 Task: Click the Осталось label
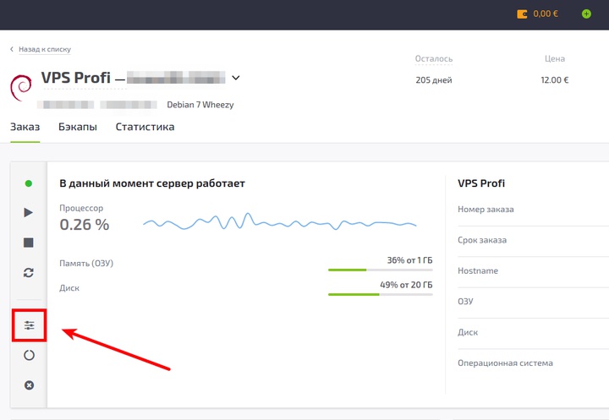tap(434, 58)
